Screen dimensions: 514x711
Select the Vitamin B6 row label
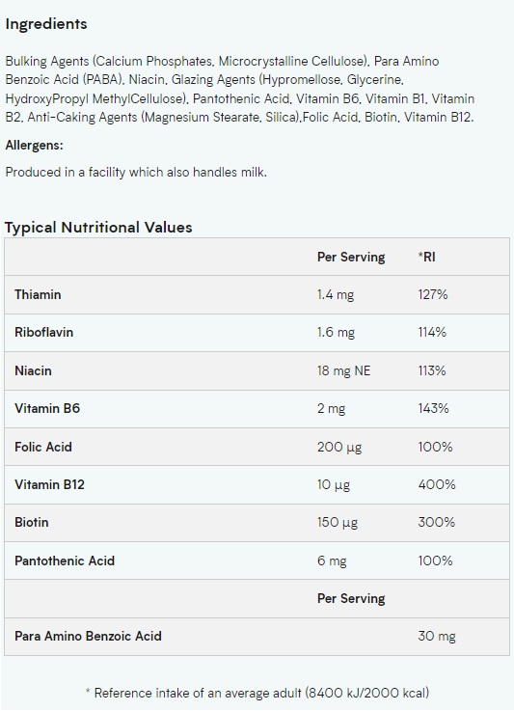point(47,408)
